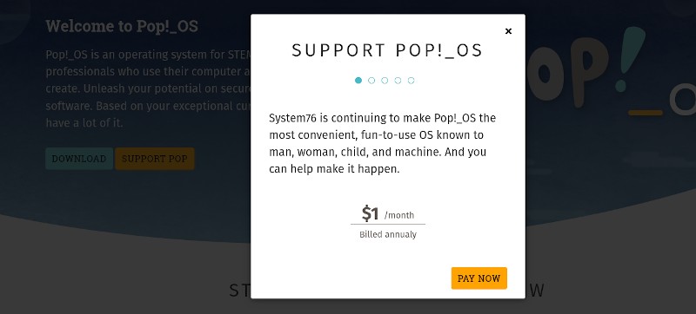Screen dimensions: 696x314
Task: Click the SUPPORT POP!_OS dialog title
Action: [387, 50]
